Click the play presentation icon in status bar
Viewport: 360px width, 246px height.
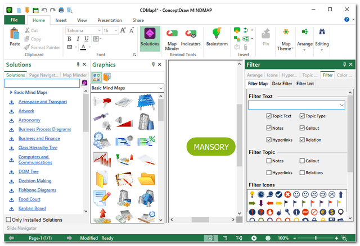(x=254, y=238)
